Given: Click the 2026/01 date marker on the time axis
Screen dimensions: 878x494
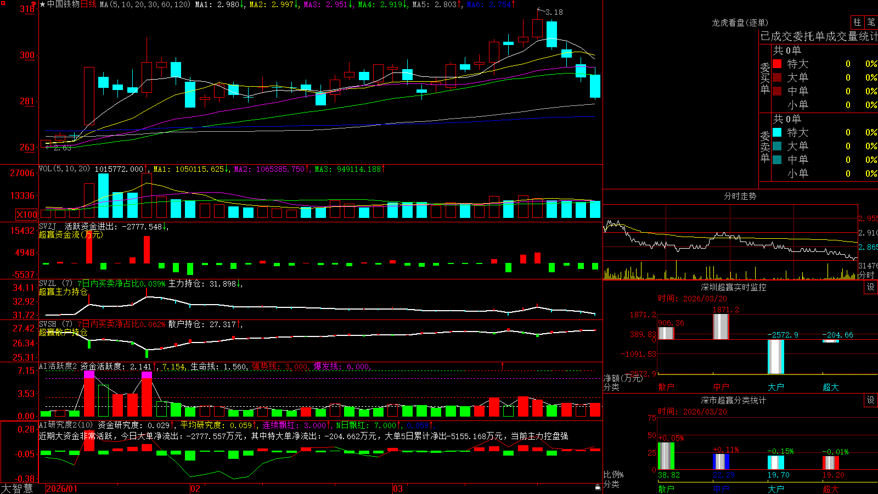Looking at the screenshot, I should click(x=61, y=489).
